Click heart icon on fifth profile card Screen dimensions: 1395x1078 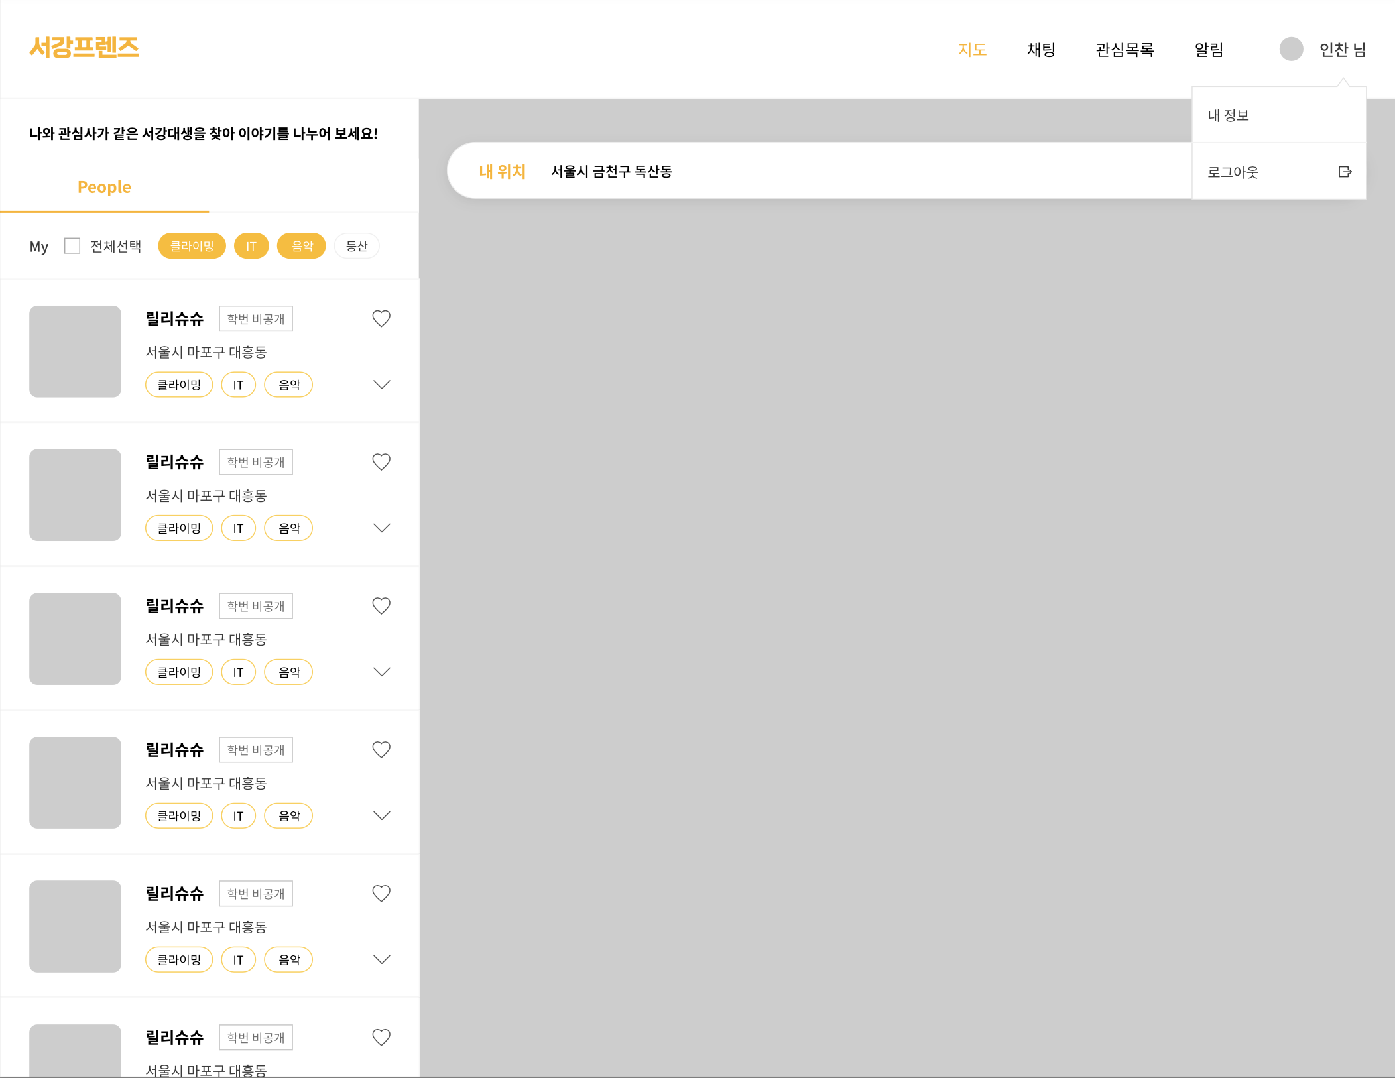point(381,894)
